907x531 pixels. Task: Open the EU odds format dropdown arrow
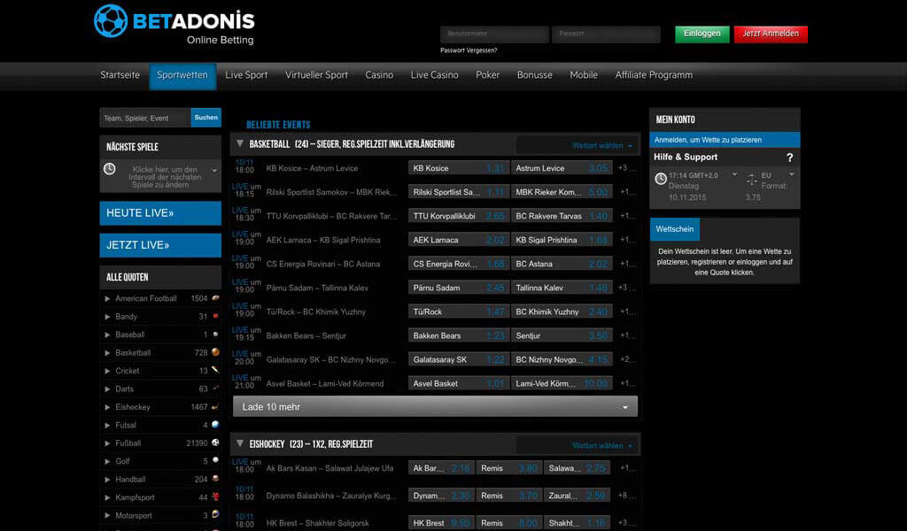791,174
